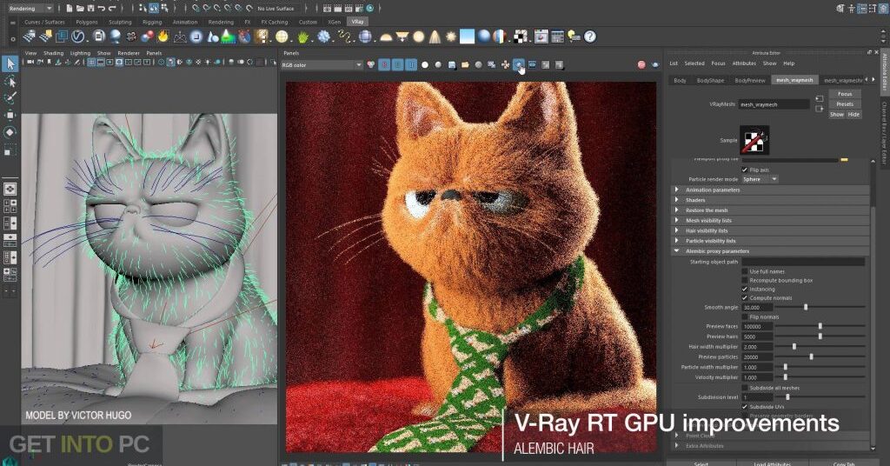The image size is (890, 466).
Task: Open help via question mark shelf icon
Action: 590,37
